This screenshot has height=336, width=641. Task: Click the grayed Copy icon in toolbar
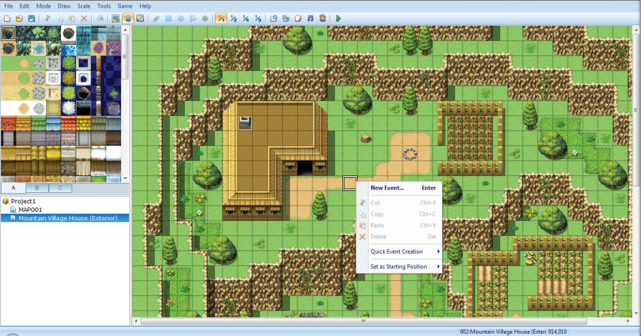(x=60, y=19)
